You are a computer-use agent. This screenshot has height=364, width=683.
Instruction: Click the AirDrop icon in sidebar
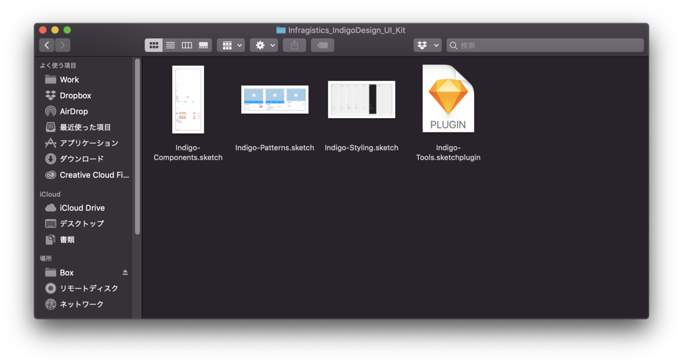(51, 111)
